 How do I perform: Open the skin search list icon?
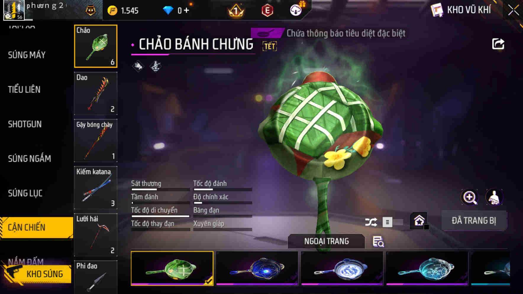tap(378, 241)
